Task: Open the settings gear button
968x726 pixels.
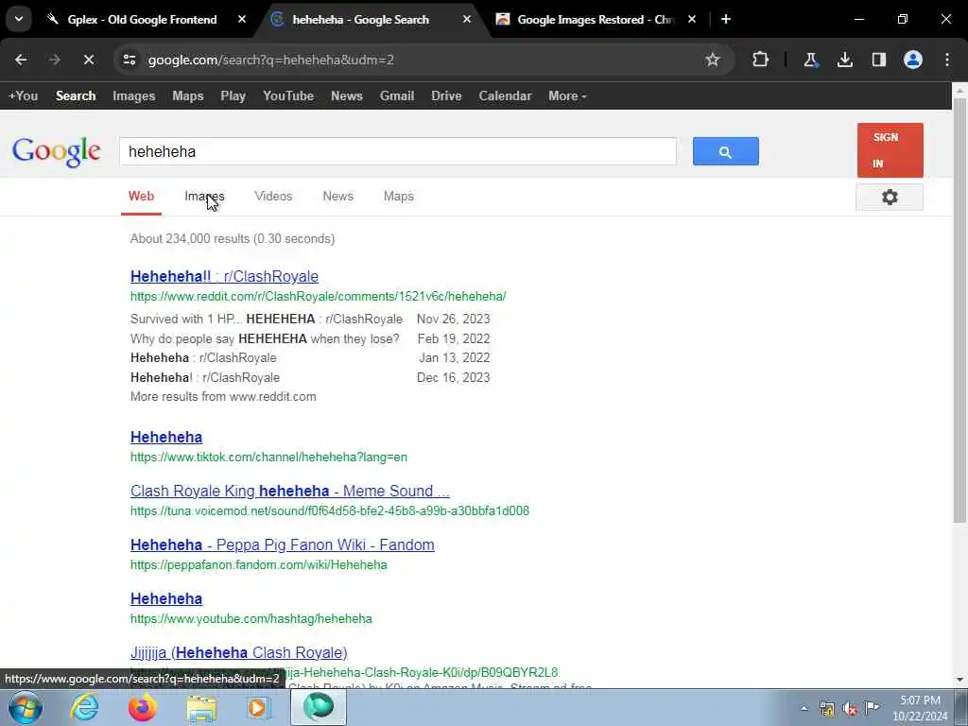Action: [889, 197]
